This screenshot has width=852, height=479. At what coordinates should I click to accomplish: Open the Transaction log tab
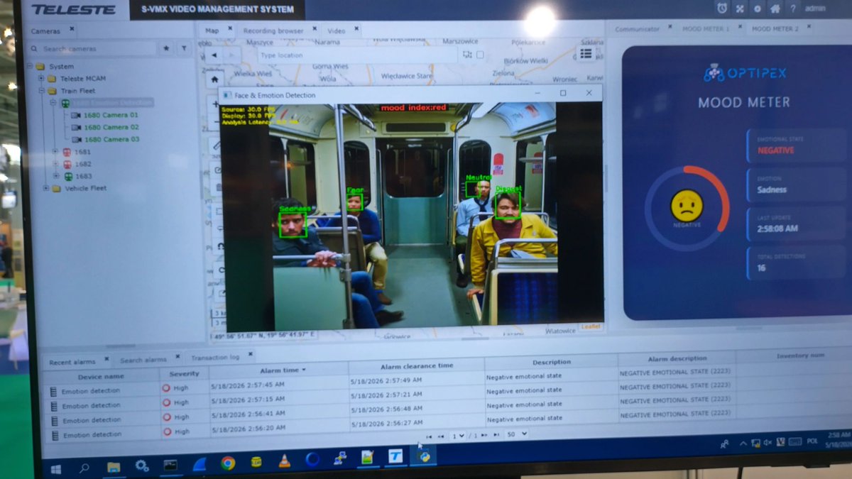pos(215,357)
